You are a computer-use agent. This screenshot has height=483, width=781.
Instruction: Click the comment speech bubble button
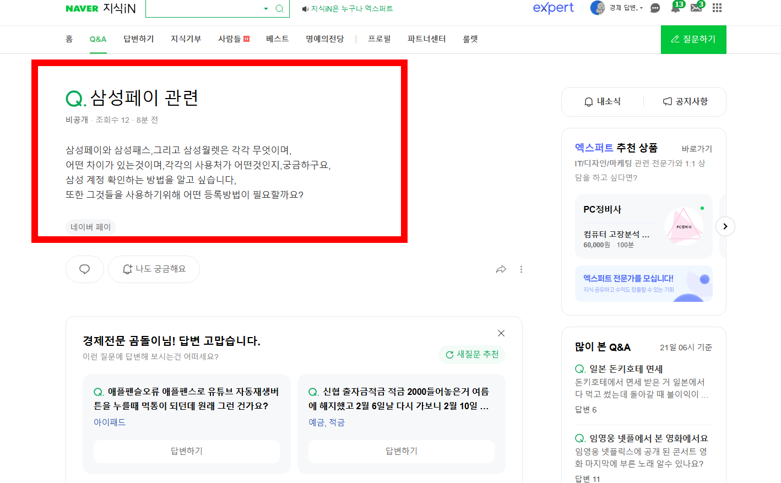(85, 269)
